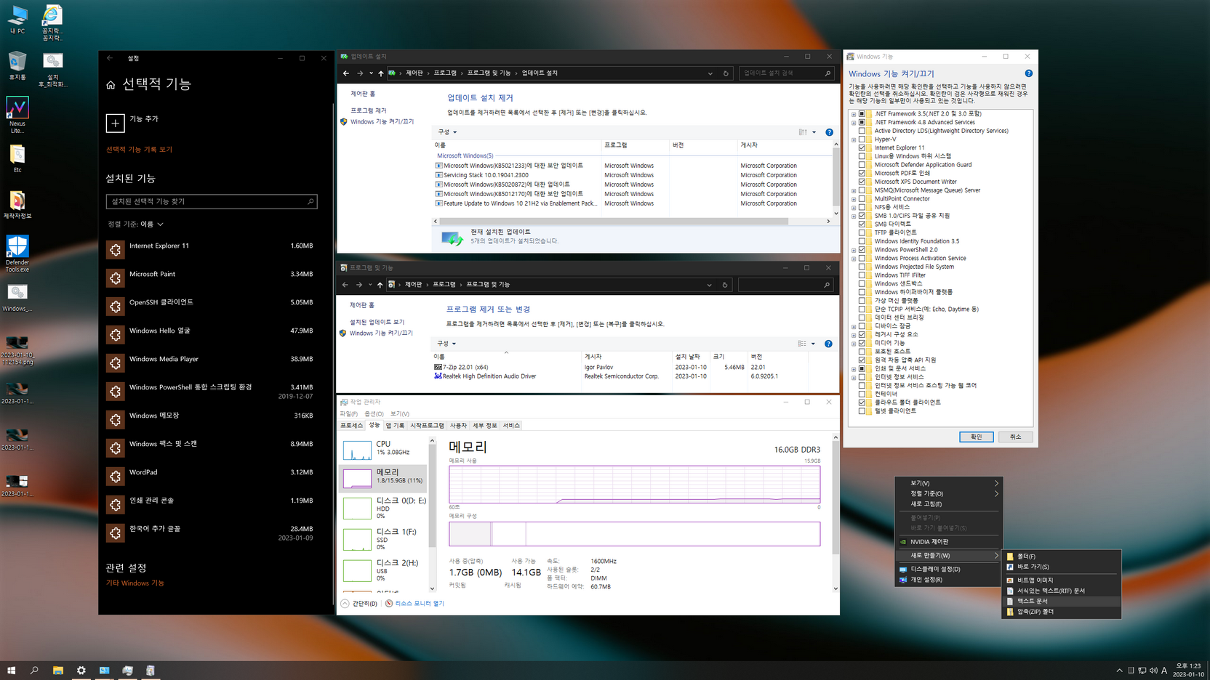The height and width of the screenshot is (680, 1210).
Task: Click the home icon in Settings header
Action: 111,85
